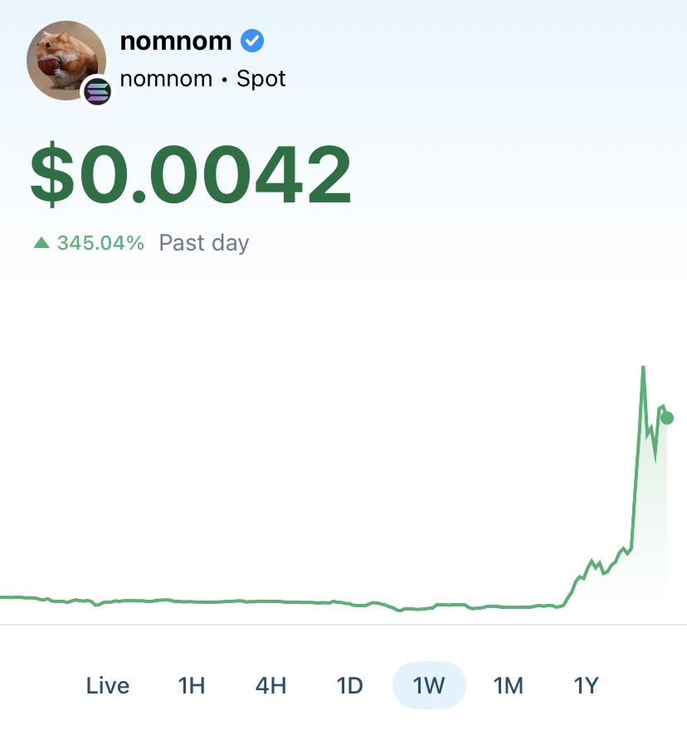Click the $0.0042 price value
The image size is (687, 730).
[x=191, y=174]
